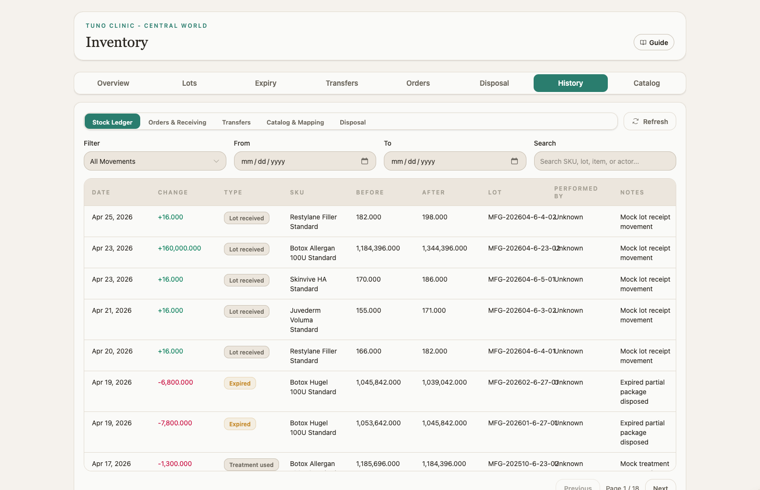The height and width of the screenshot is (490, 760).
Task: Click Botox Allergan 100U Standard, Apr 23 row
Action: coord(313,253)
